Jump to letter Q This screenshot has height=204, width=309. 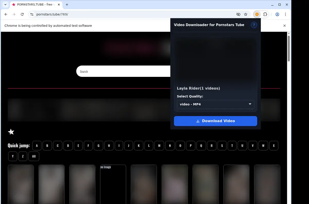[x=201, y=146]
